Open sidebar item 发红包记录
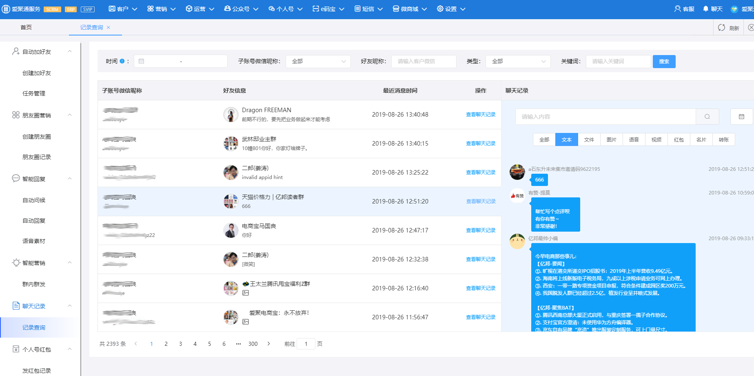The width and height of the screenshot is (754, 376). (37, 371)
